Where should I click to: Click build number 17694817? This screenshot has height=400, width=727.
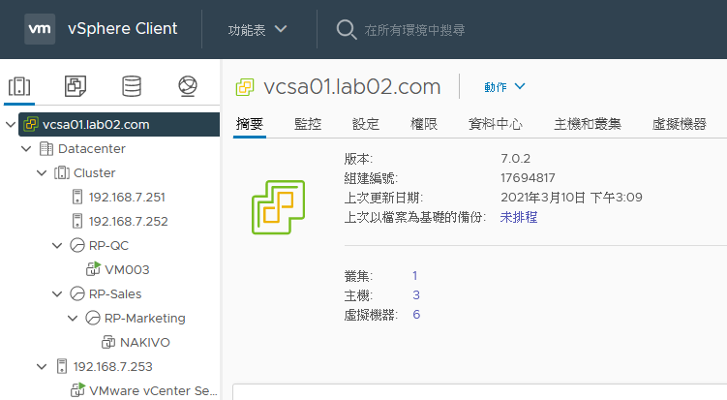[x=528, y=178]
